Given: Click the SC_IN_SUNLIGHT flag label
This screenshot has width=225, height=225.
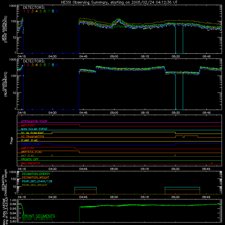Looking at the screenshot, I should pos(32,133).
